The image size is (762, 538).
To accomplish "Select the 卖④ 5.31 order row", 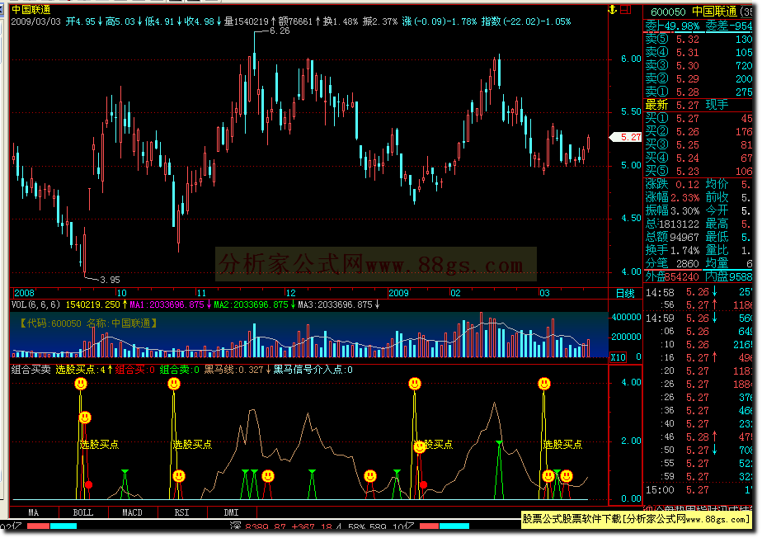I will (x=698, y=53).
